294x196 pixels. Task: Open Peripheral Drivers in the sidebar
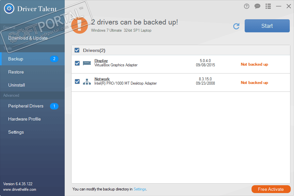click(x=32, y=106)
